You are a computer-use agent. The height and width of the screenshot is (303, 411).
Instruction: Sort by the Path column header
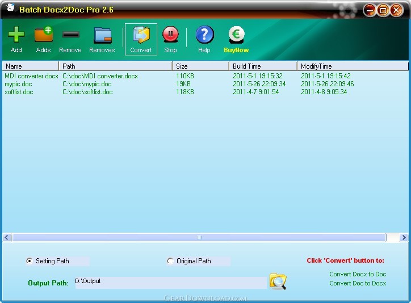(x=116, y=66)
